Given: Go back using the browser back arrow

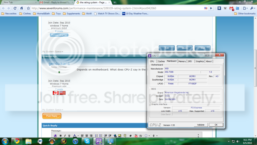Looking at the screenshot, I should coord(4,8).
